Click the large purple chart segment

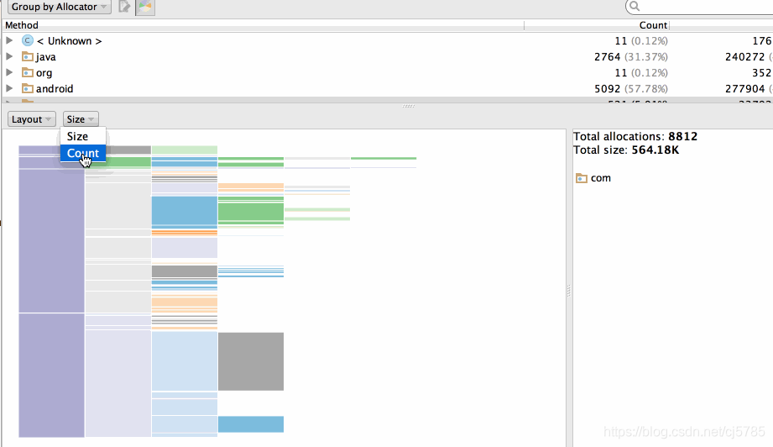pos(51,241)
